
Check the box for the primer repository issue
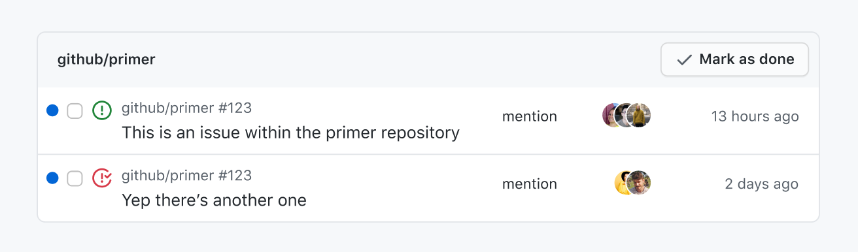(x=75, y=111)
